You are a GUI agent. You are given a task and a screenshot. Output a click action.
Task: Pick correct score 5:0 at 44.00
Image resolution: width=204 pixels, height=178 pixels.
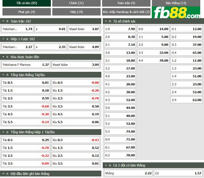coord(120,108)
